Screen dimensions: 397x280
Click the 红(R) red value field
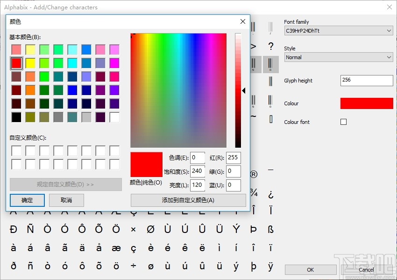[x=233, y=157]
